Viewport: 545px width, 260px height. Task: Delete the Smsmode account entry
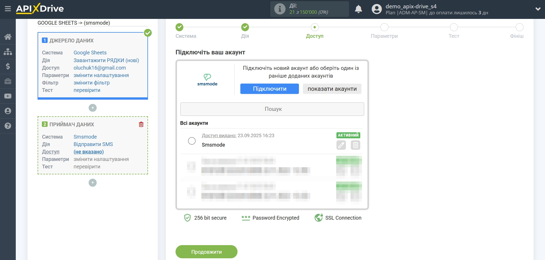355,145
